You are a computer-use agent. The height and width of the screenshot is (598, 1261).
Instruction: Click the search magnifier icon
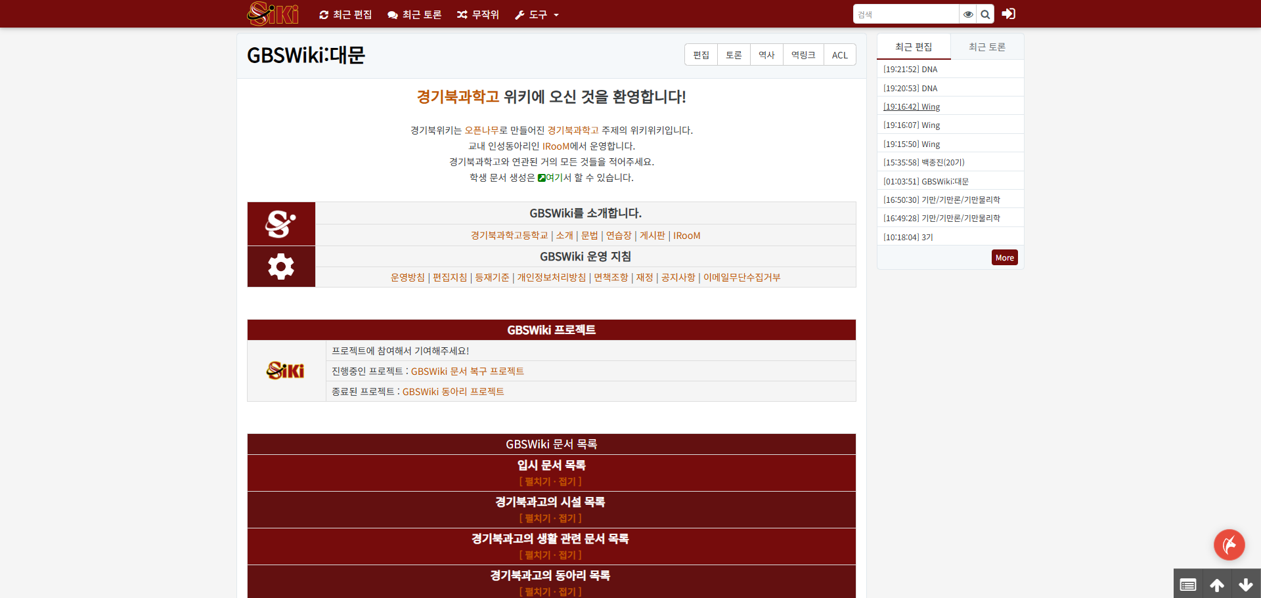click(985, 14)
